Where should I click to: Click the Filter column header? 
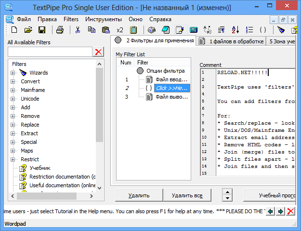click(x=162, y=63)
